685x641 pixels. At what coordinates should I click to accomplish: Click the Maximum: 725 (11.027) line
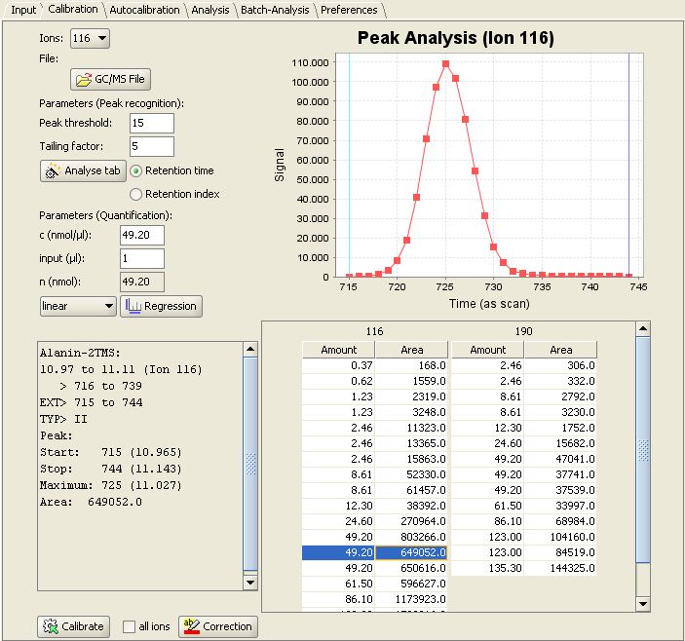[x=110, y=485]
